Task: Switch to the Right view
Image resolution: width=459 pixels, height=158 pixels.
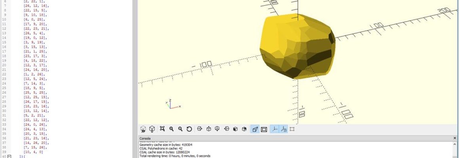Action: (x=200, y=129)
